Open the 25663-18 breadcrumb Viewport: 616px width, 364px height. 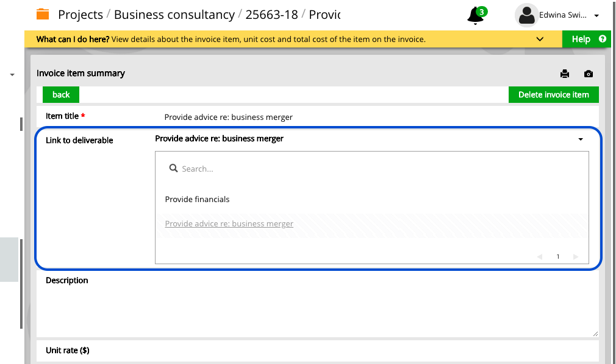tap(271, 15)
